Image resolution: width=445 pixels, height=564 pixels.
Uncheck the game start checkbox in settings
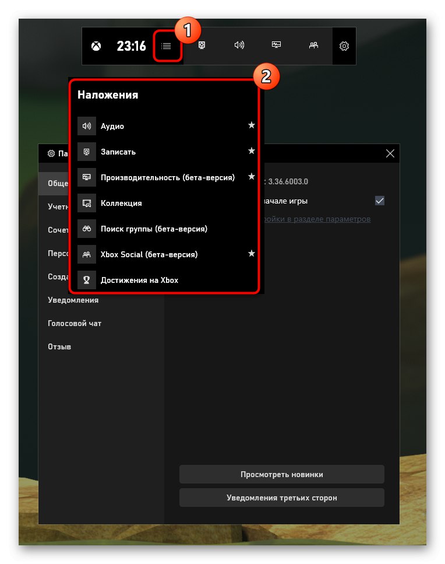380,201
